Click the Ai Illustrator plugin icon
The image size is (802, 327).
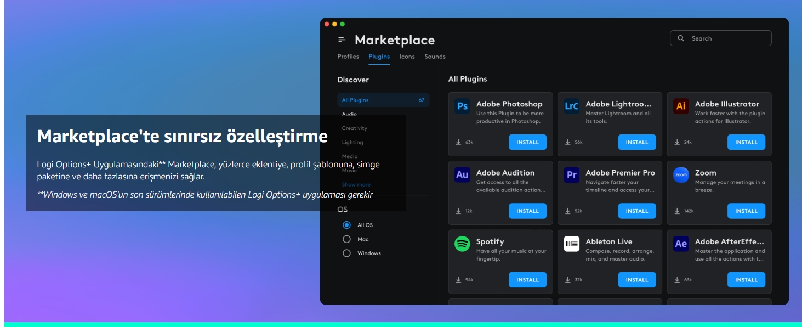click(681, 106)
